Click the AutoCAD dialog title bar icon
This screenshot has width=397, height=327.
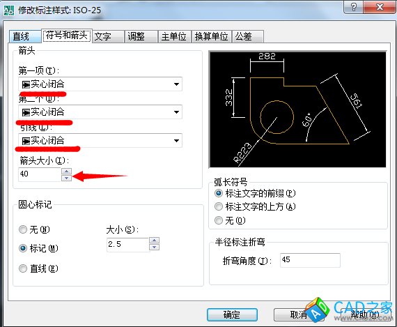pos(8,10)
